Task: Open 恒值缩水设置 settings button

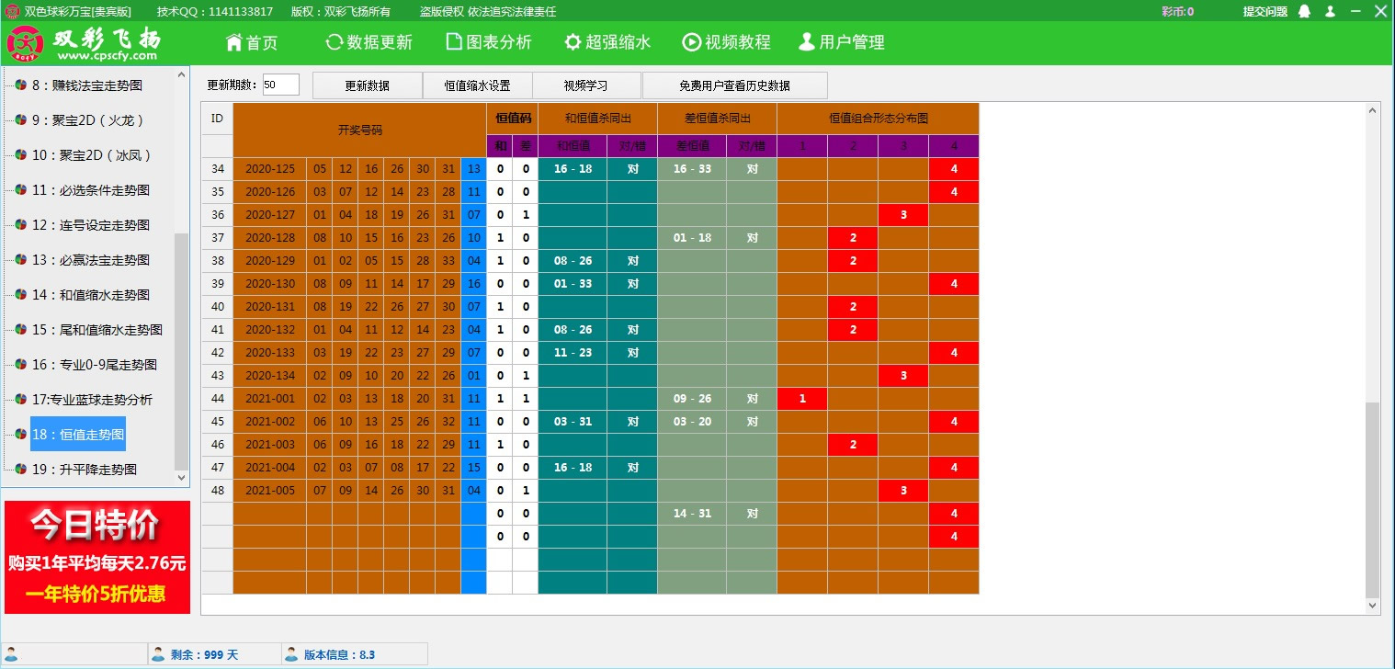Action: pos(477,85)
